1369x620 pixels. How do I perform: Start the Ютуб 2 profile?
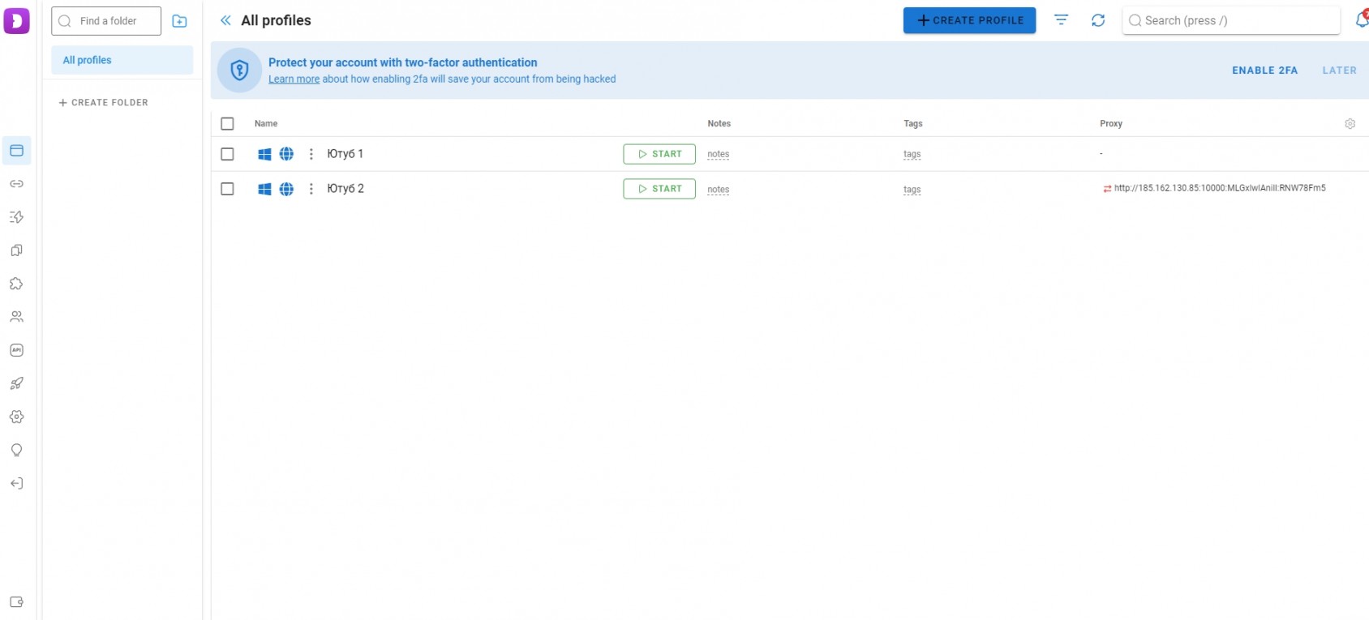659,189
